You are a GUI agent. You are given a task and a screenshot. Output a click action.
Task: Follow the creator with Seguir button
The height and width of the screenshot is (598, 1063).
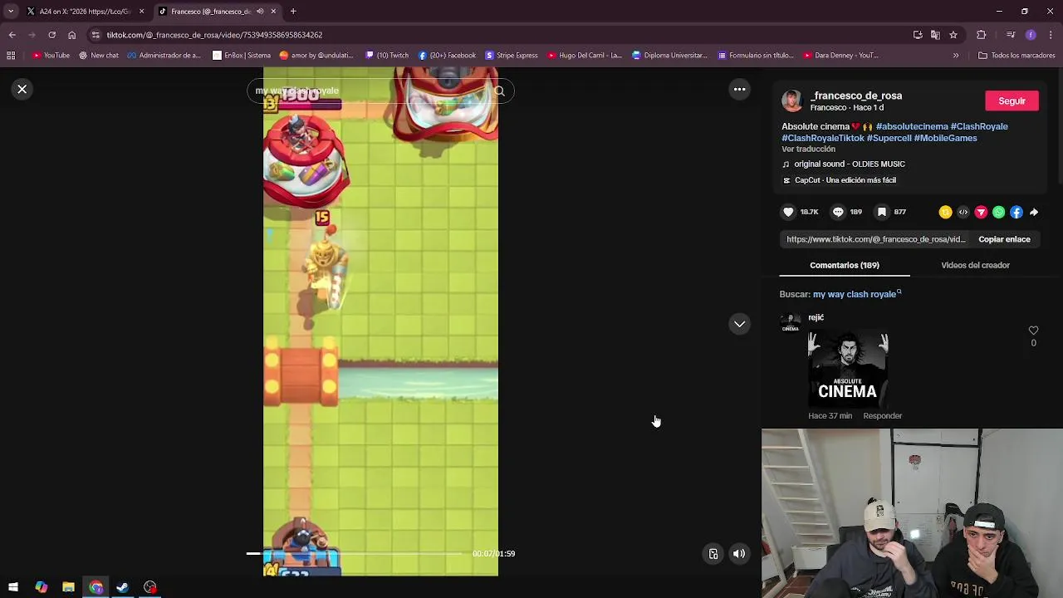(1012, 101)
